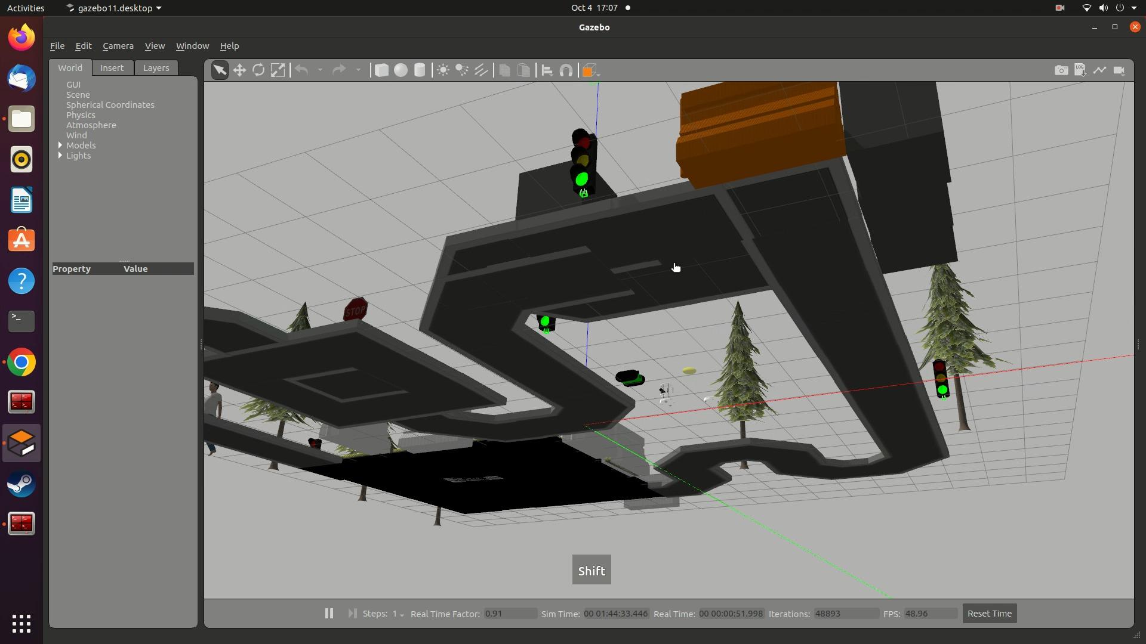The height and width of the screenshot is (644, 1146).
Task: Open Google Chrome from the dock
Action: tap(21, 362)
